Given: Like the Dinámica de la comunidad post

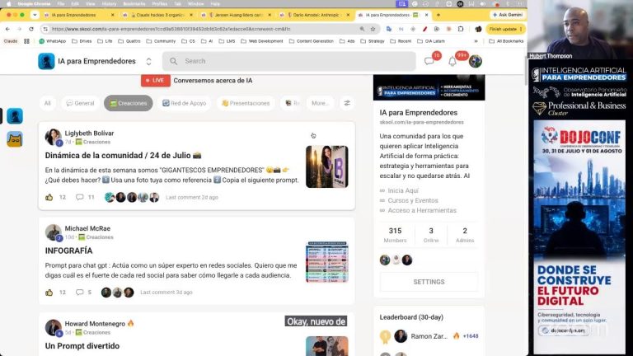Looking at the screenshot, I should coord(49,198).
